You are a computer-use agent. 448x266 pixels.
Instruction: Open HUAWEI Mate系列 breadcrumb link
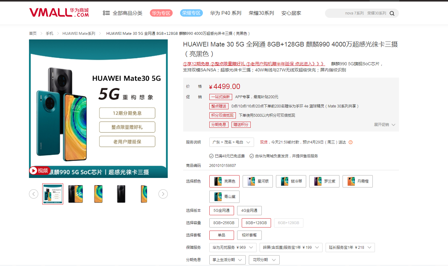79,34
